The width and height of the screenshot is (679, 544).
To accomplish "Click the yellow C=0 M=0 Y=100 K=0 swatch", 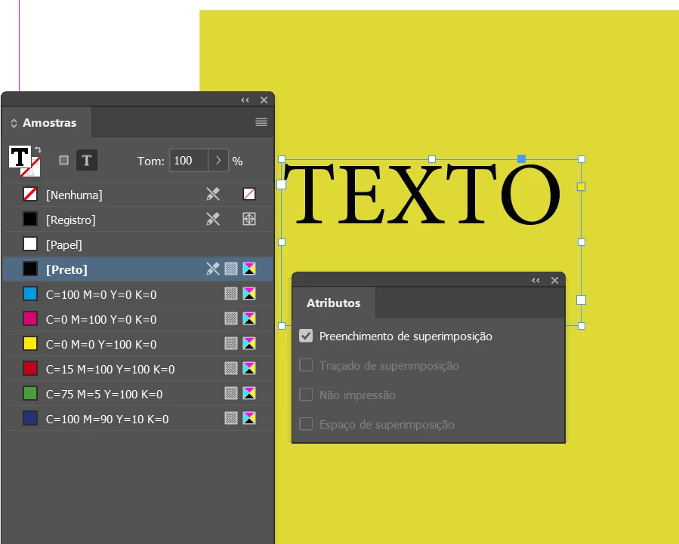I will [x=30, y=344].
